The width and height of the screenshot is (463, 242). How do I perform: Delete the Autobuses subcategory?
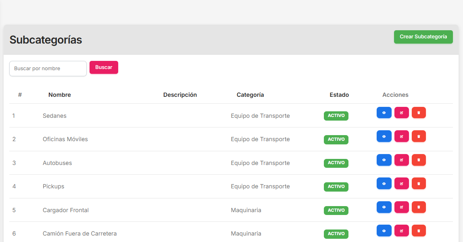[419, 160]
